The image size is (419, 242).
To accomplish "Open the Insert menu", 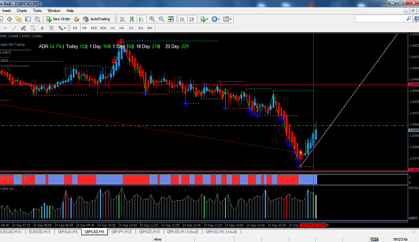I will (7, 11).
